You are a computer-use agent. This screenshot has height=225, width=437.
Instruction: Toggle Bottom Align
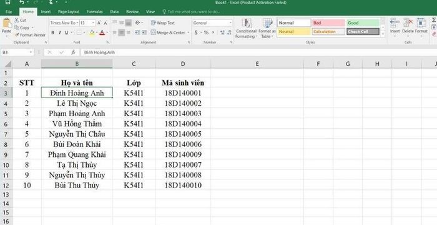click(x=128, y=22)
